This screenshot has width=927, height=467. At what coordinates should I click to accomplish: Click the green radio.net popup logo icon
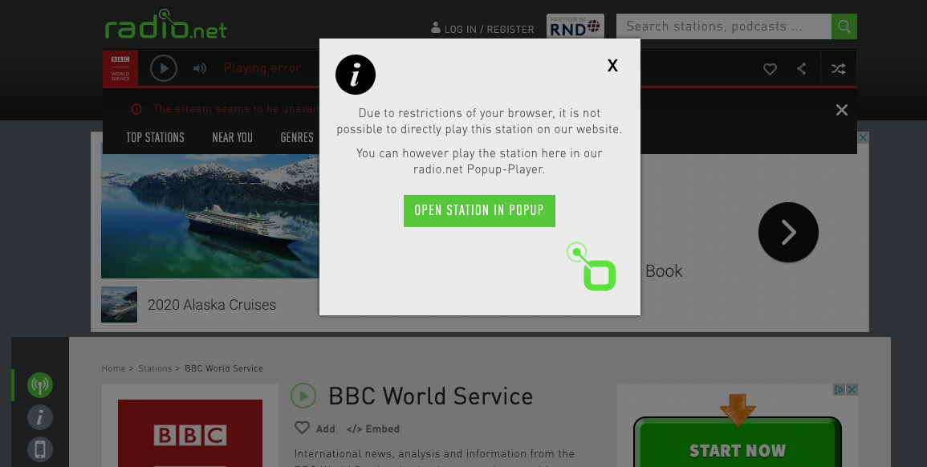(x=592, y=266)
